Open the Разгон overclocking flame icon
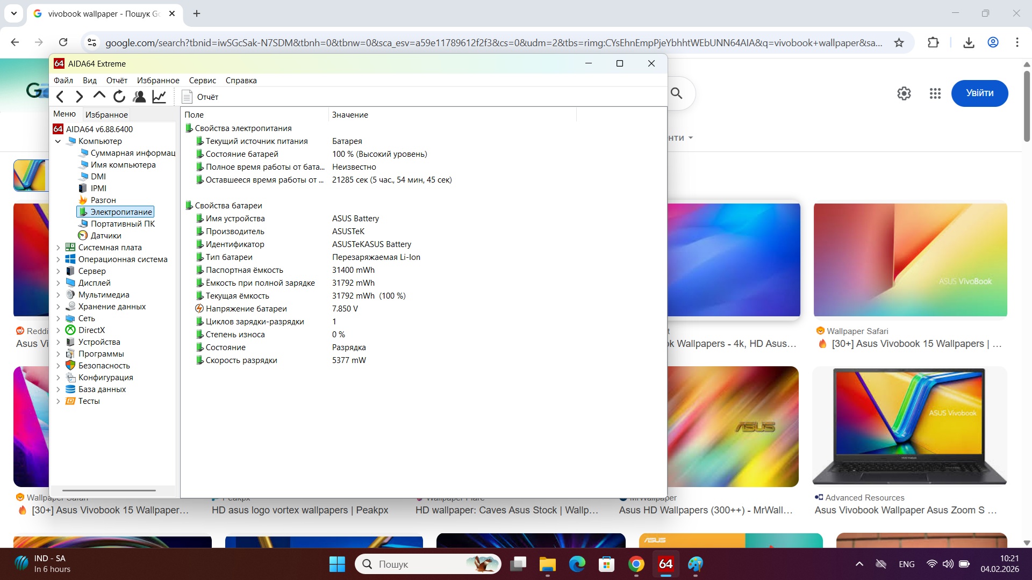The width and height of the screenshot is (1032, 580). coord(83,200)
